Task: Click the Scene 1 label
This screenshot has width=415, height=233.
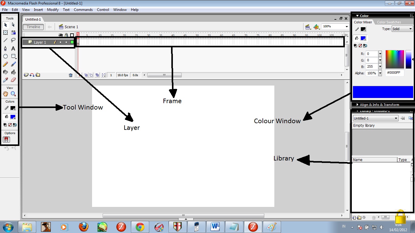Action: 72,27
